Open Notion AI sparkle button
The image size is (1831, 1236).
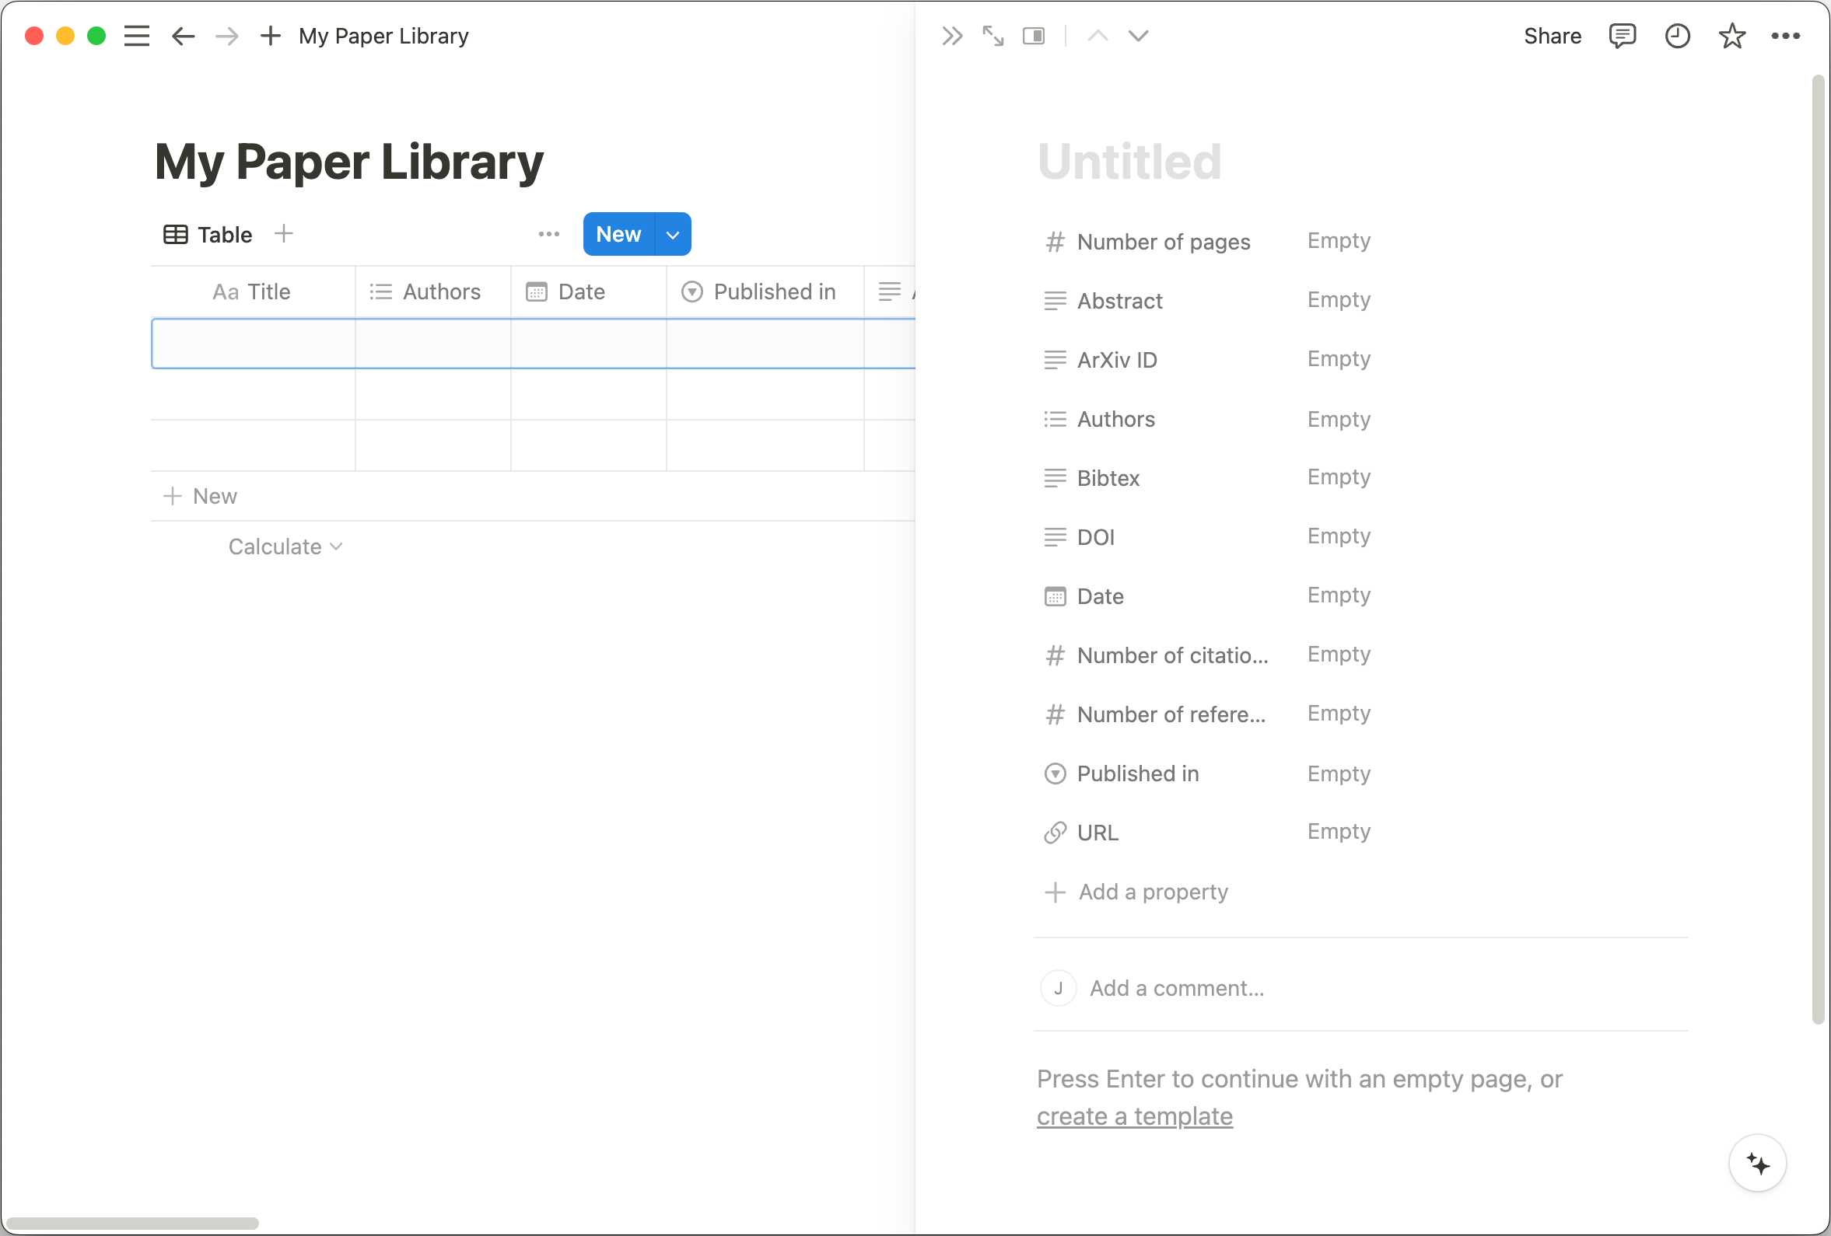(x=1758, y=1164)
